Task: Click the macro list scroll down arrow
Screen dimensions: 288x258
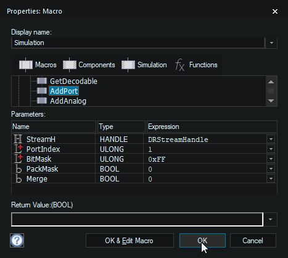Action: coord(271,101)
